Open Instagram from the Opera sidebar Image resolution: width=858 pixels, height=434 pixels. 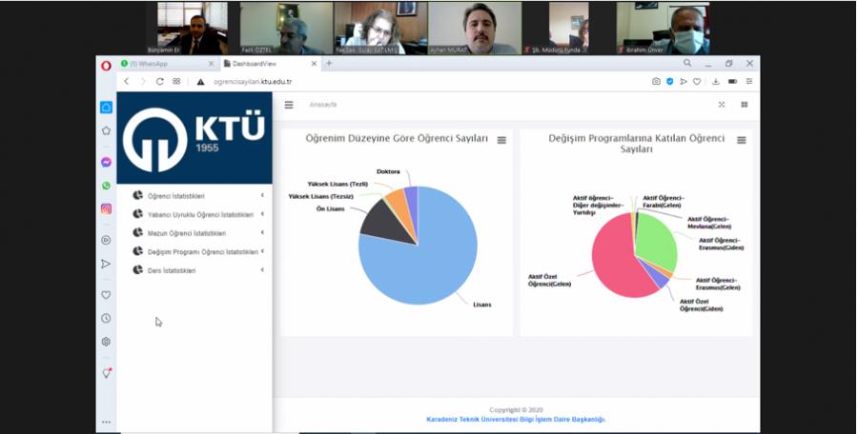tap(106, 208)
